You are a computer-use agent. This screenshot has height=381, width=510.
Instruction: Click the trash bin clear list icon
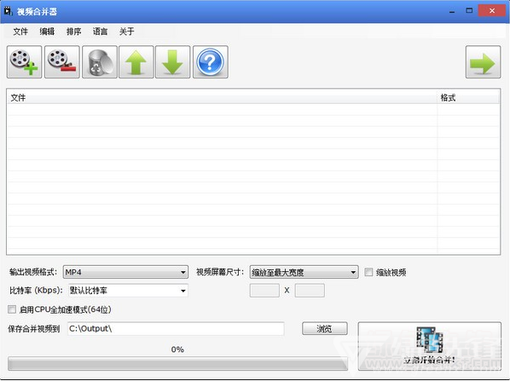click(100, 61)
